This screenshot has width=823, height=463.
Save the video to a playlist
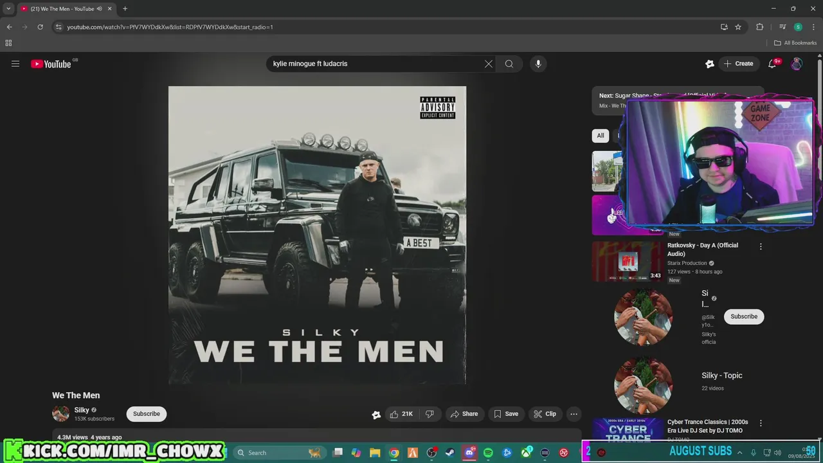pyautogui.click(x=506, y=414)
